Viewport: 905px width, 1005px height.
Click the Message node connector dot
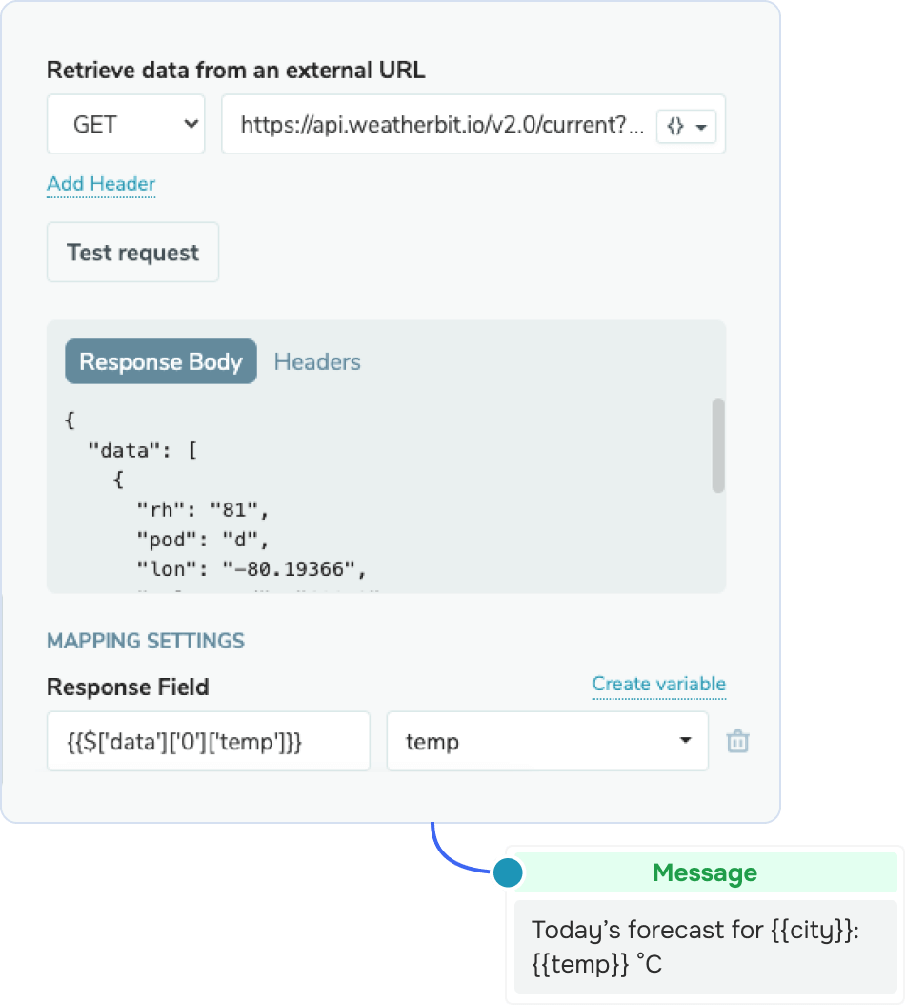509,872
